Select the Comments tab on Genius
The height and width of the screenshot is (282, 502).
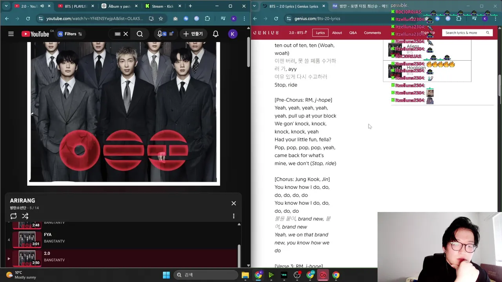click(x=372, y=33)
